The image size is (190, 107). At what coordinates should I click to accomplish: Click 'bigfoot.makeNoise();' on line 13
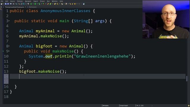click(x=43, y=71)
